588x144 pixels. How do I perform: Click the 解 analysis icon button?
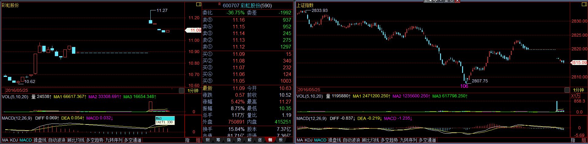click(249, 140)
